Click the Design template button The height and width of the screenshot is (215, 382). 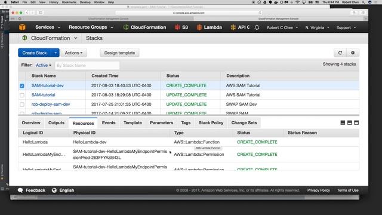[119, 53]
